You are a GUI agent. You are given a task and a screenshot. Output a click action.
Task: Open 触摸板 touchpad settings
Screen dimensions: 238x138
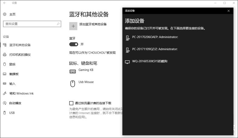click(14, 74)
